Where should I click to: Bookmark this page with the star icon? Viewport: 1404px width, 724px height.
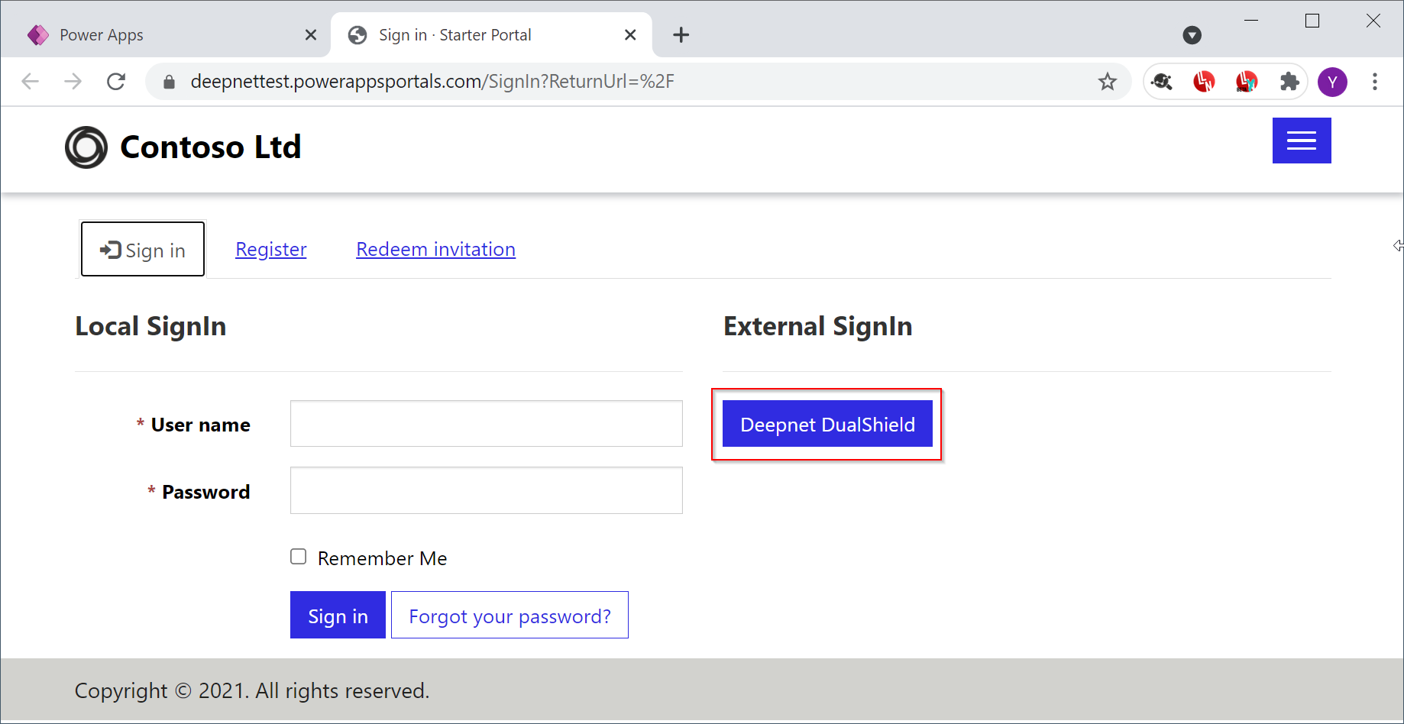[x=1108, y=82]
